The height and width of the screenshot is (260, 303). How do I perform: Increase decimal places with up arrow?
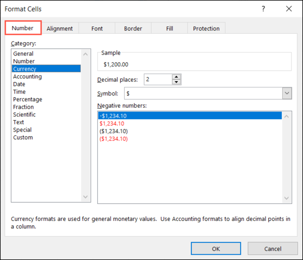(176, 77)
